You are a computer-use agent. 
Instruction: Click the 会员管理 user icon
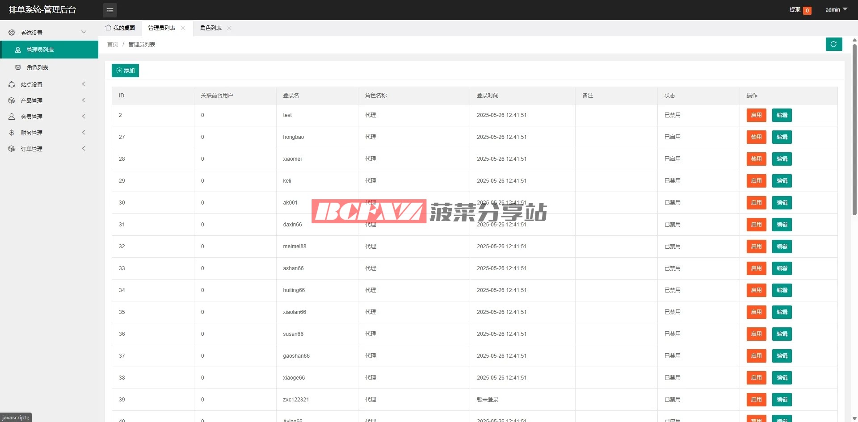tap(12, 117)
